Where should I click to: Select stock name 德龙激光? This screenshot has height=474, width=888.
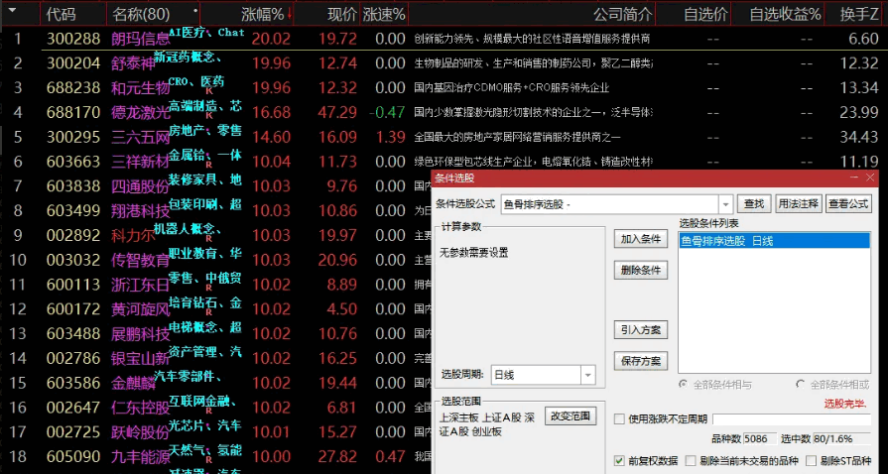pos(141,113)
